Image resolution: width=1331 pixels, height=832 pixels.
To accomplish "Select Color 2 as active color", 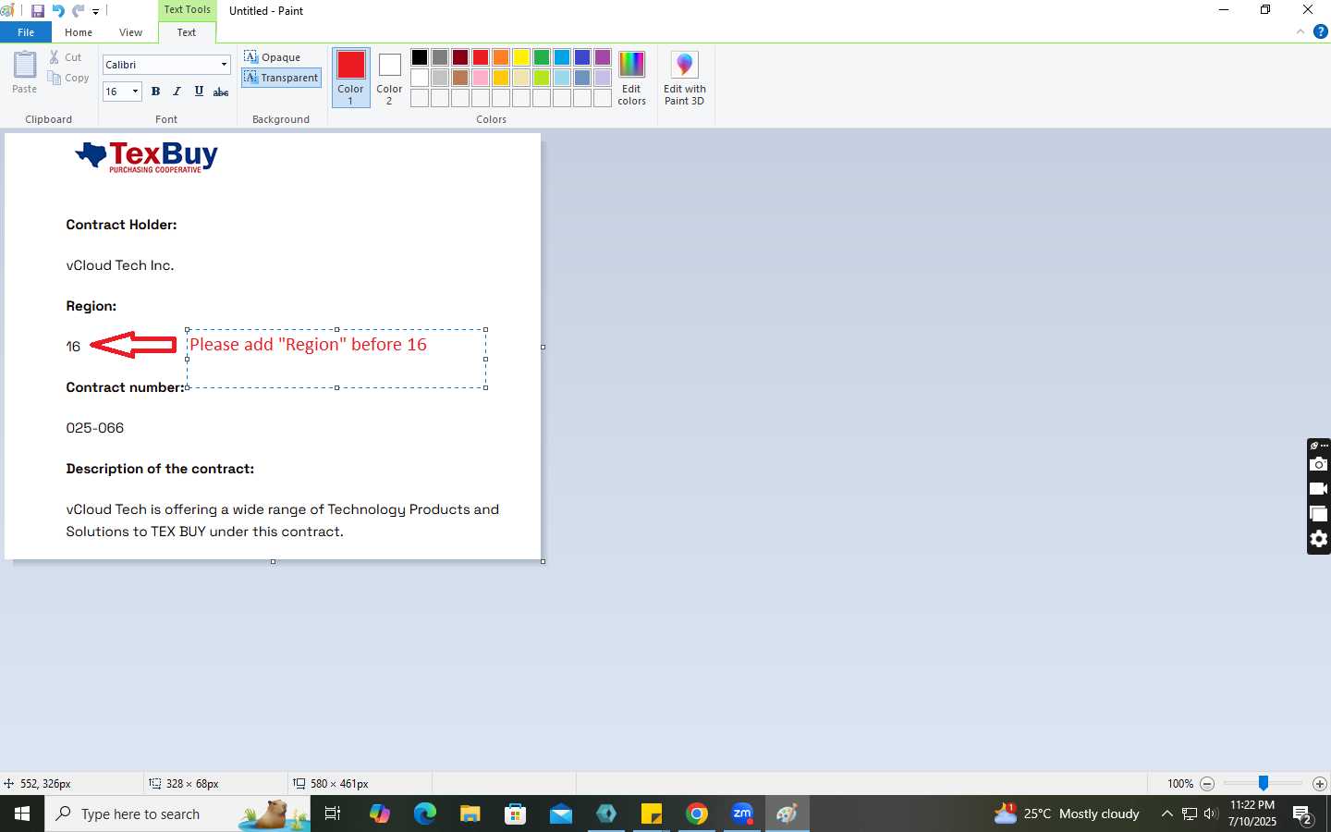I will point(389,78).
